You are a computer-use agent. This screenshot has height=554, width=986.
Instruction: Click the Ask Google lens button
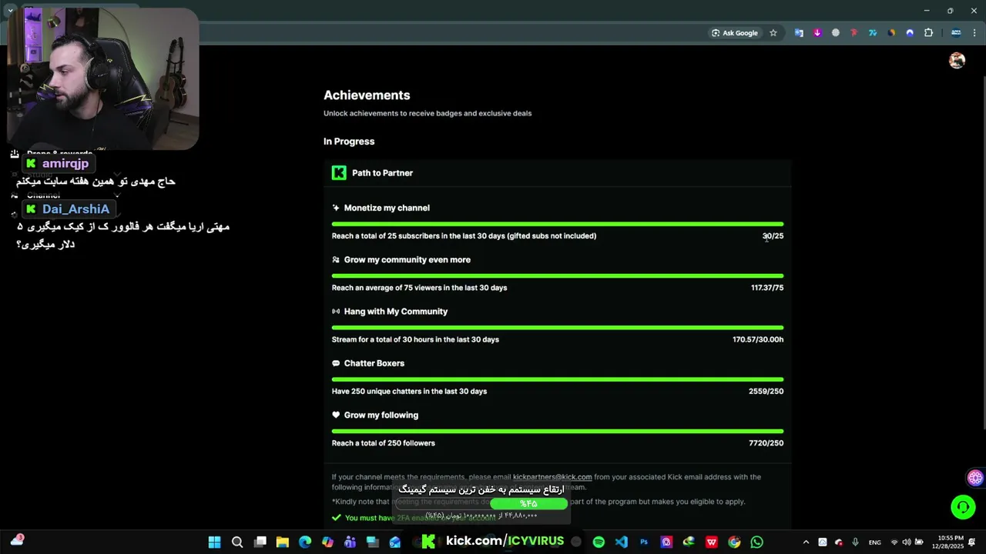pyautogui.click(x=735, y=33)
